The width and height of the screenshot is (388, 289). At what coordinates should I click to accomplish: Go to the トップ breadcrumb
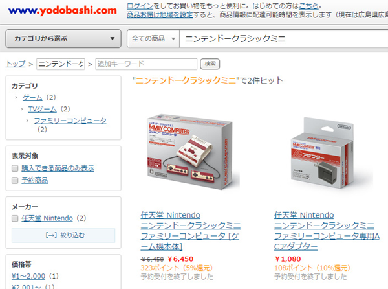click(x=16, y=64)
